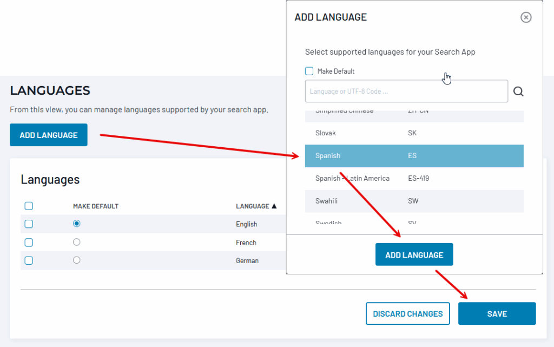
Task: Set French as default language radio
Action: [x=76, y=242]
